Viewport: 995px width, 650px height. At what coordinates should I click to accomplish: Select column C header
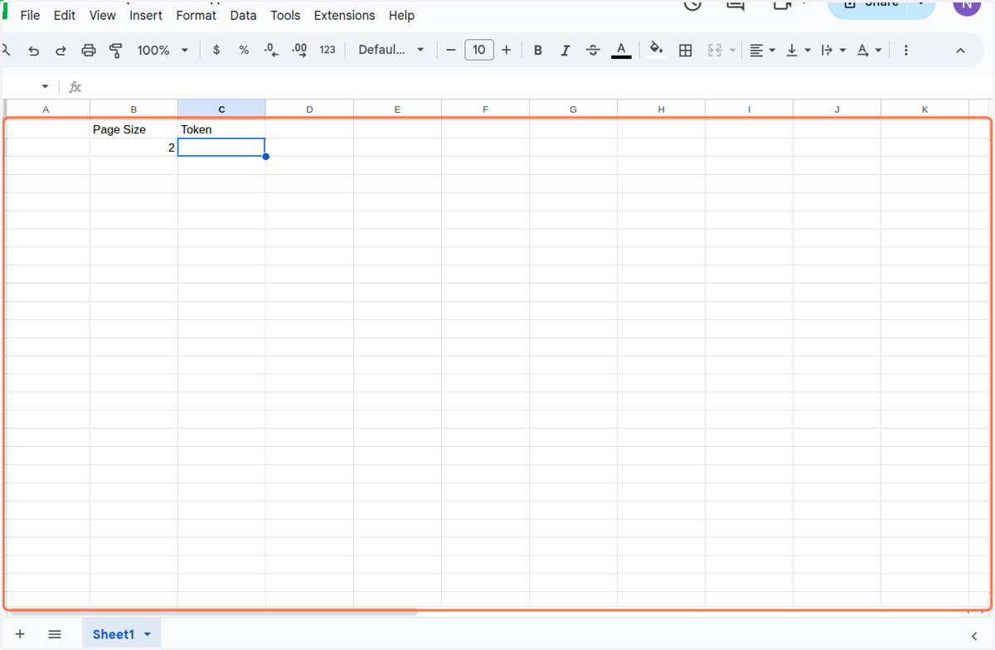tap(221, 109)
